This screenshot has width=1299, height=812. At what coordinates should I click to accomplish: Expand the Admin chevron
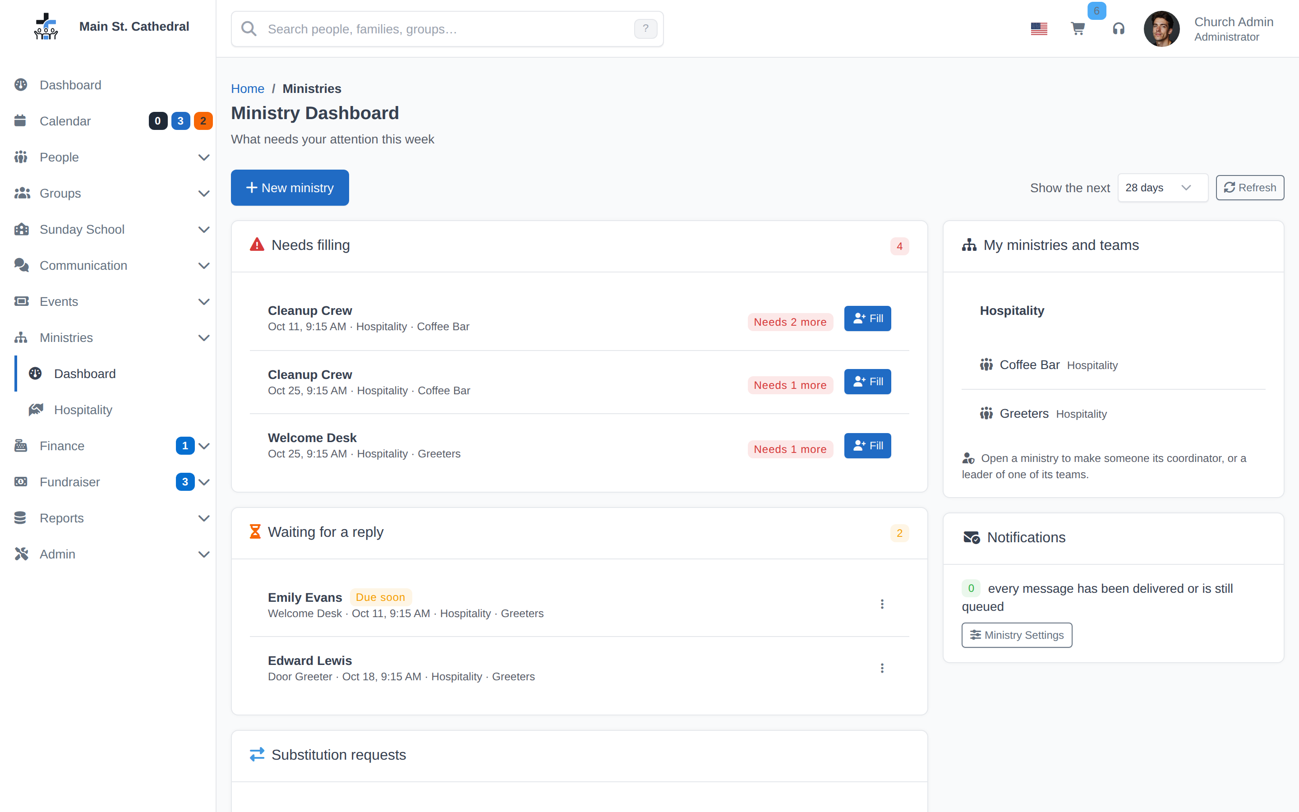[204, 554]
